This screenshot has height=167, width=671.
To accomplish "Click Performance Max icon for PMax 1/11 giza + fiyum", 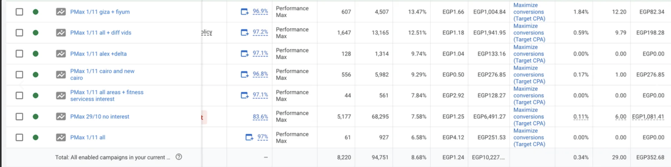I will 61,12.
